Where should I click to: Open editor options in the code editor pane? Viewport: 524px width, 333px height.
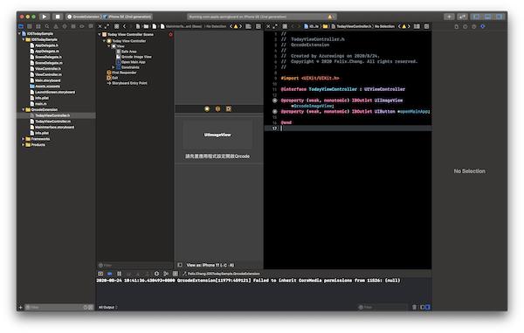[417, 26]
